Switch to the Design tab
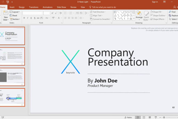The image size is (178, 119). click(x=22, y=7)
